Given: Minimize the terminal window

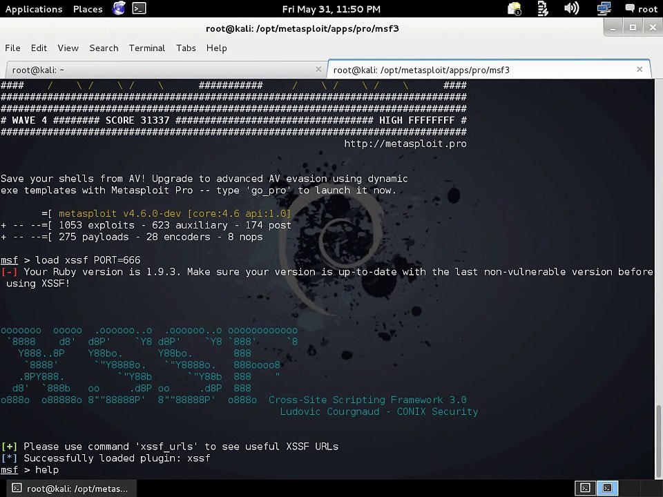Looking at the screenshot, I should [613, 28].
